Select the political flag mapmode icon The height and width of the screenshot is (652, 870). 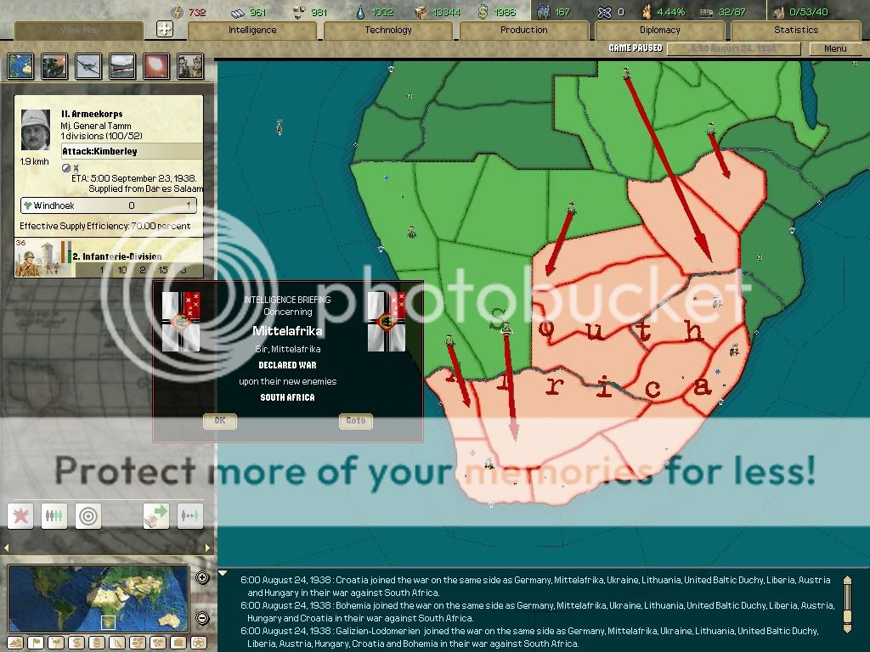tap(36, 643)
